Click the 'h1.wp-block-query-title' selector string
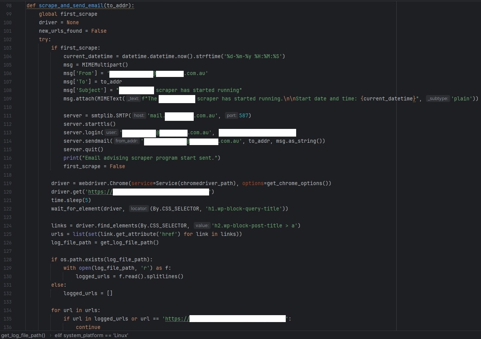Screen dimensions: 481x339 click(243, 209)
